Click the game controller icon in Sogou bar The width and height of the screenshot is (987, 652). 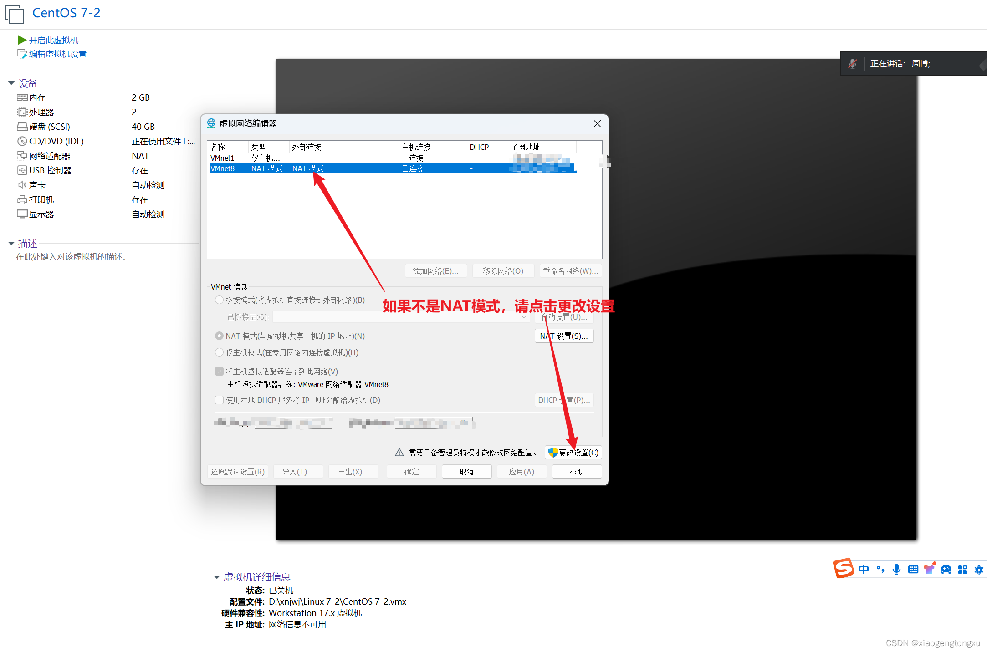coord(946,569)
